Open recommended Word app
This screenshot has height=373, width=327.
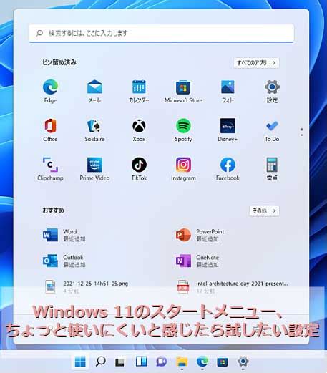tap(64, 235)
